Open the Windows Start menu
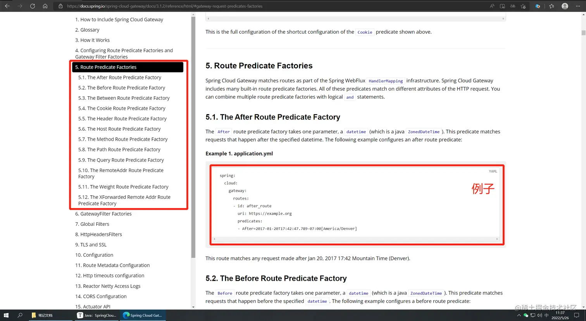This screenshot has height=321, width=586. click(x=6, y=315)
